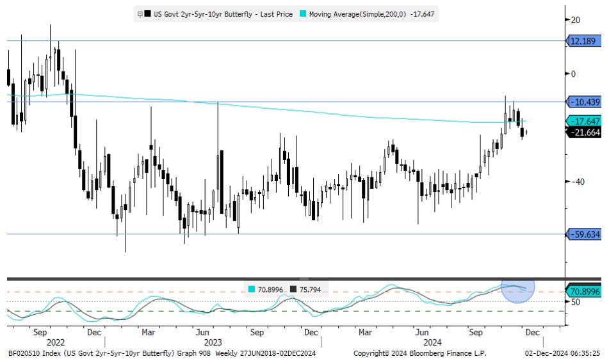Grab the panel splitter handle above the oscillator
Viewport: 609px width, 359px height.
click(304, 278)
